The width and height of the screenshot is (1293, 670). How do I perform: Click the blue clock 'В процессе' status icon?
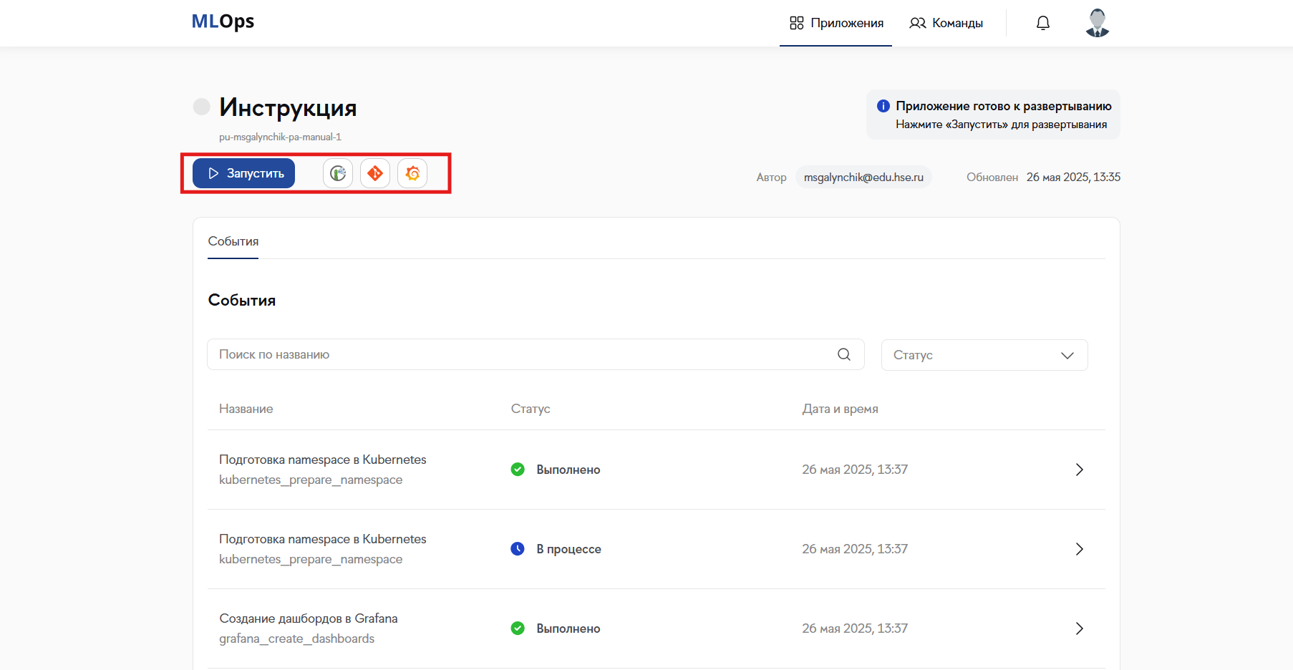click(518, 549)
